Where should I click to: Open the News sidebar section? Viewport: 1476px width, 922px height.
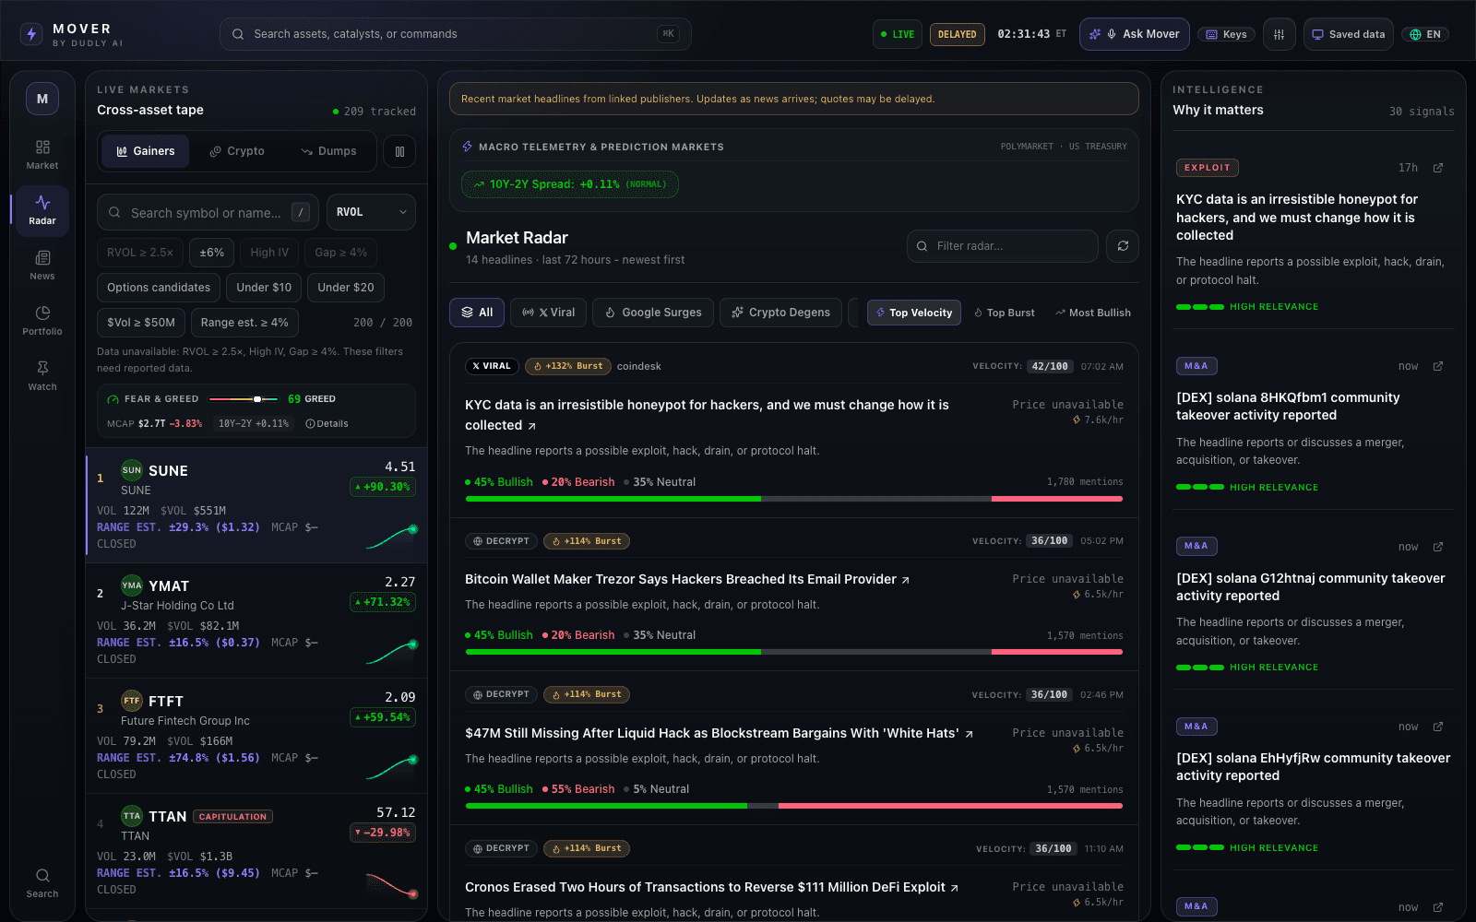[42, 266]
